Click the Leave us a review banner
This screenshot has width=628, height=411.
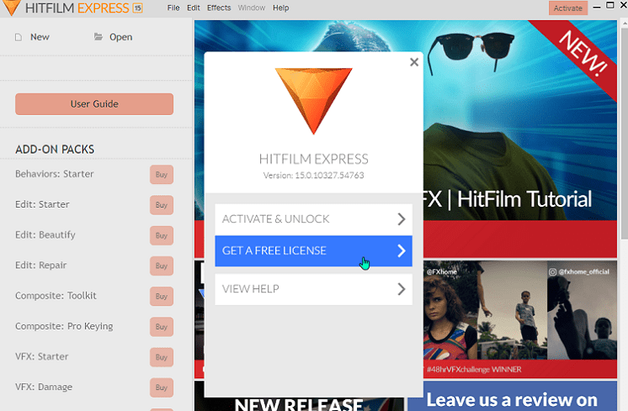(x=513, y=396)
